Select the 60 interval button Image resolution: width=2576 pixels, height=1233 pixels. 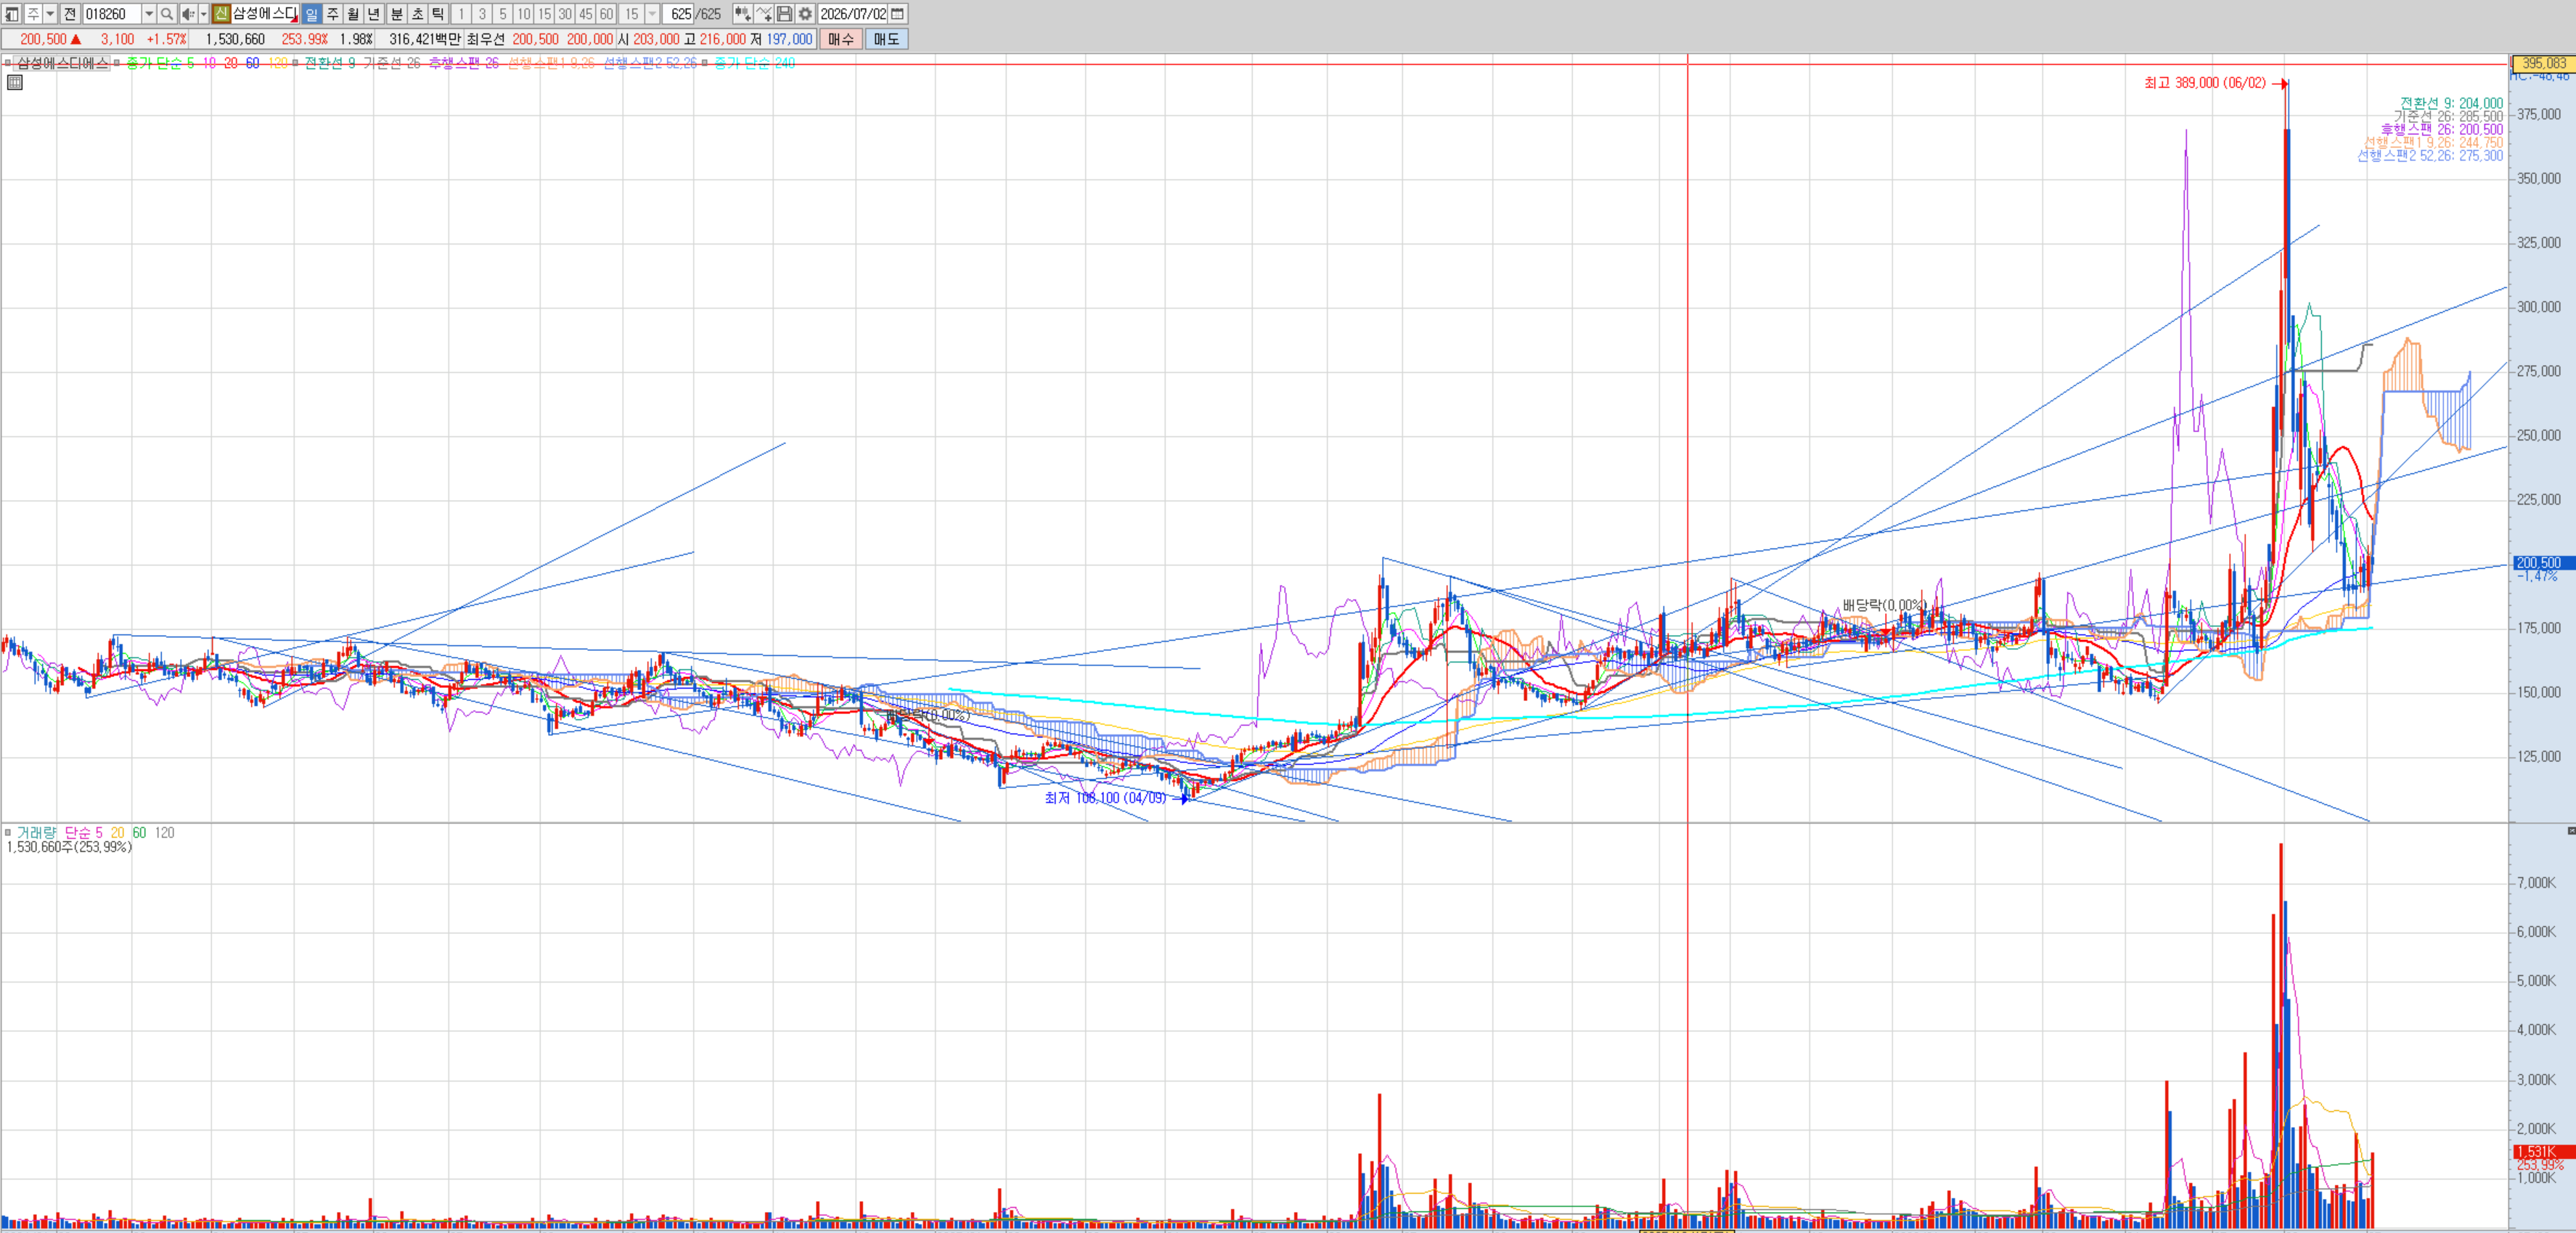[x=607, y=14]
